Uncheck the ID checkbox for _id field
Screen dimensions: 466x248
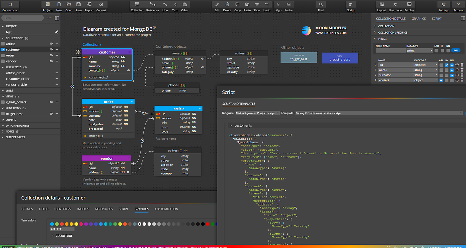(447, 65)
